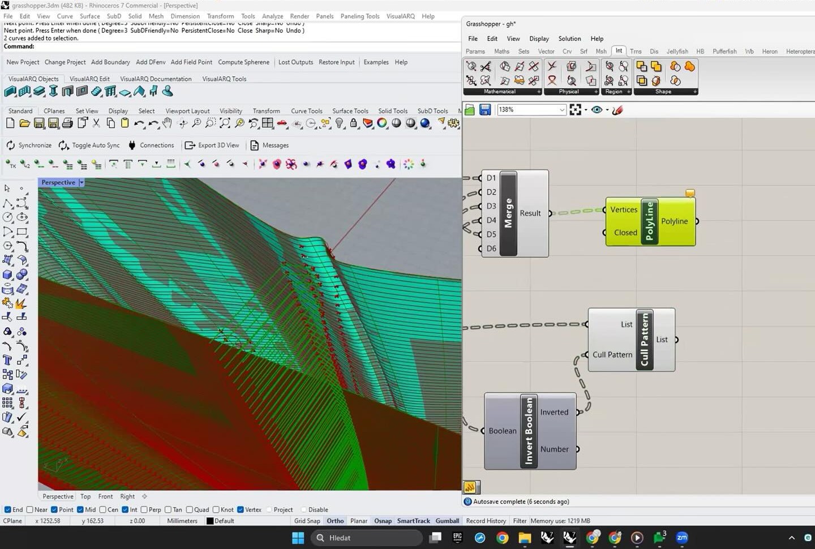Screen dimensions: 815x549
Task: Enable the Cen osnap checkbox
Action: click(x=102, y=509)
